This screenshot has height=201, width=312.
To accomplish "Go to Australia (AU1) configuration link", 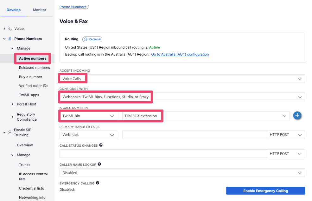I will 180,54.
